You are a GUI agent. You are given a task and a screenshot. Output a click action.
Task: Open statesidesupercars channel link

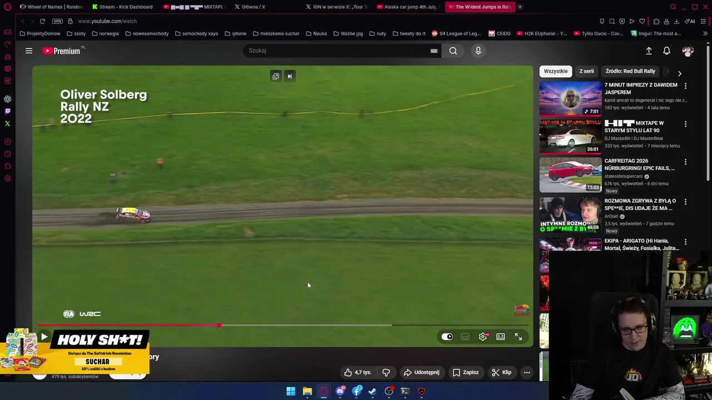pyautogui.click(x=624, y=176)
